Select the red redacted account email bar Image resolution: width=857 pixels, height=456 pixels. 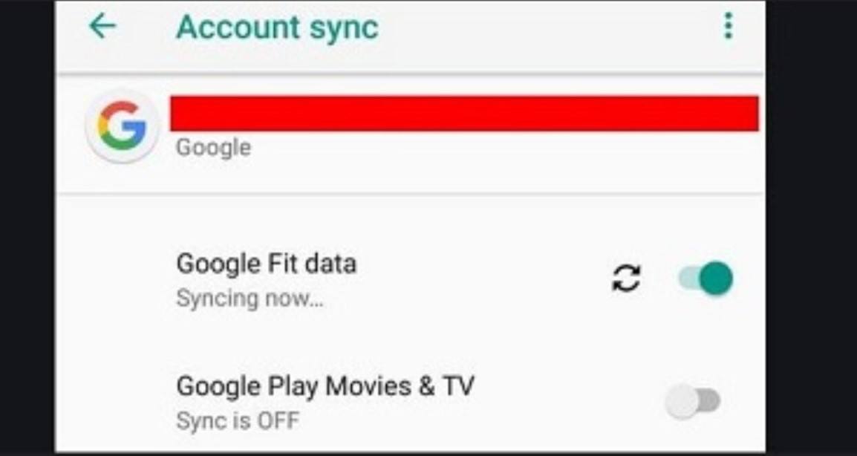pos(464,114)
